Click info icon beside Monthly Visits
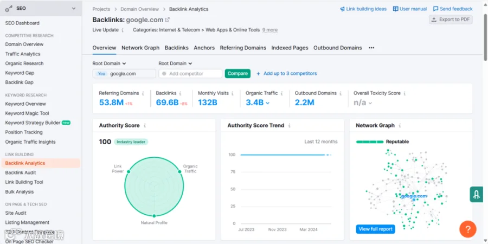Image resolution: width=488 pixels, height=244 pixels. pyautogui.click(x=233, y=93)
